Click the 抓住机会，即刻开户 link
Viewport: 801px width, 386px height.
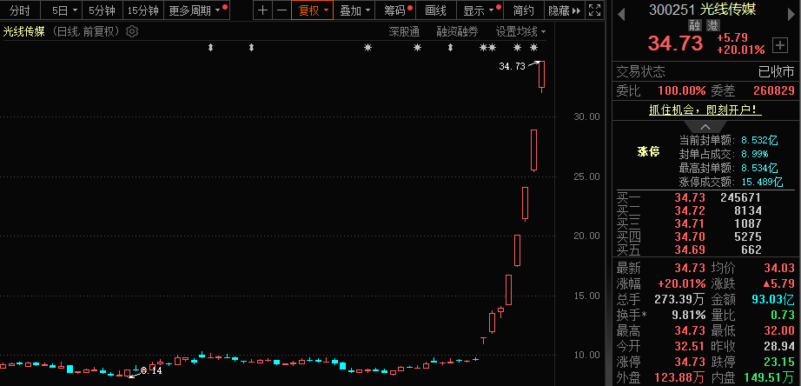click(x=705, y=110)
